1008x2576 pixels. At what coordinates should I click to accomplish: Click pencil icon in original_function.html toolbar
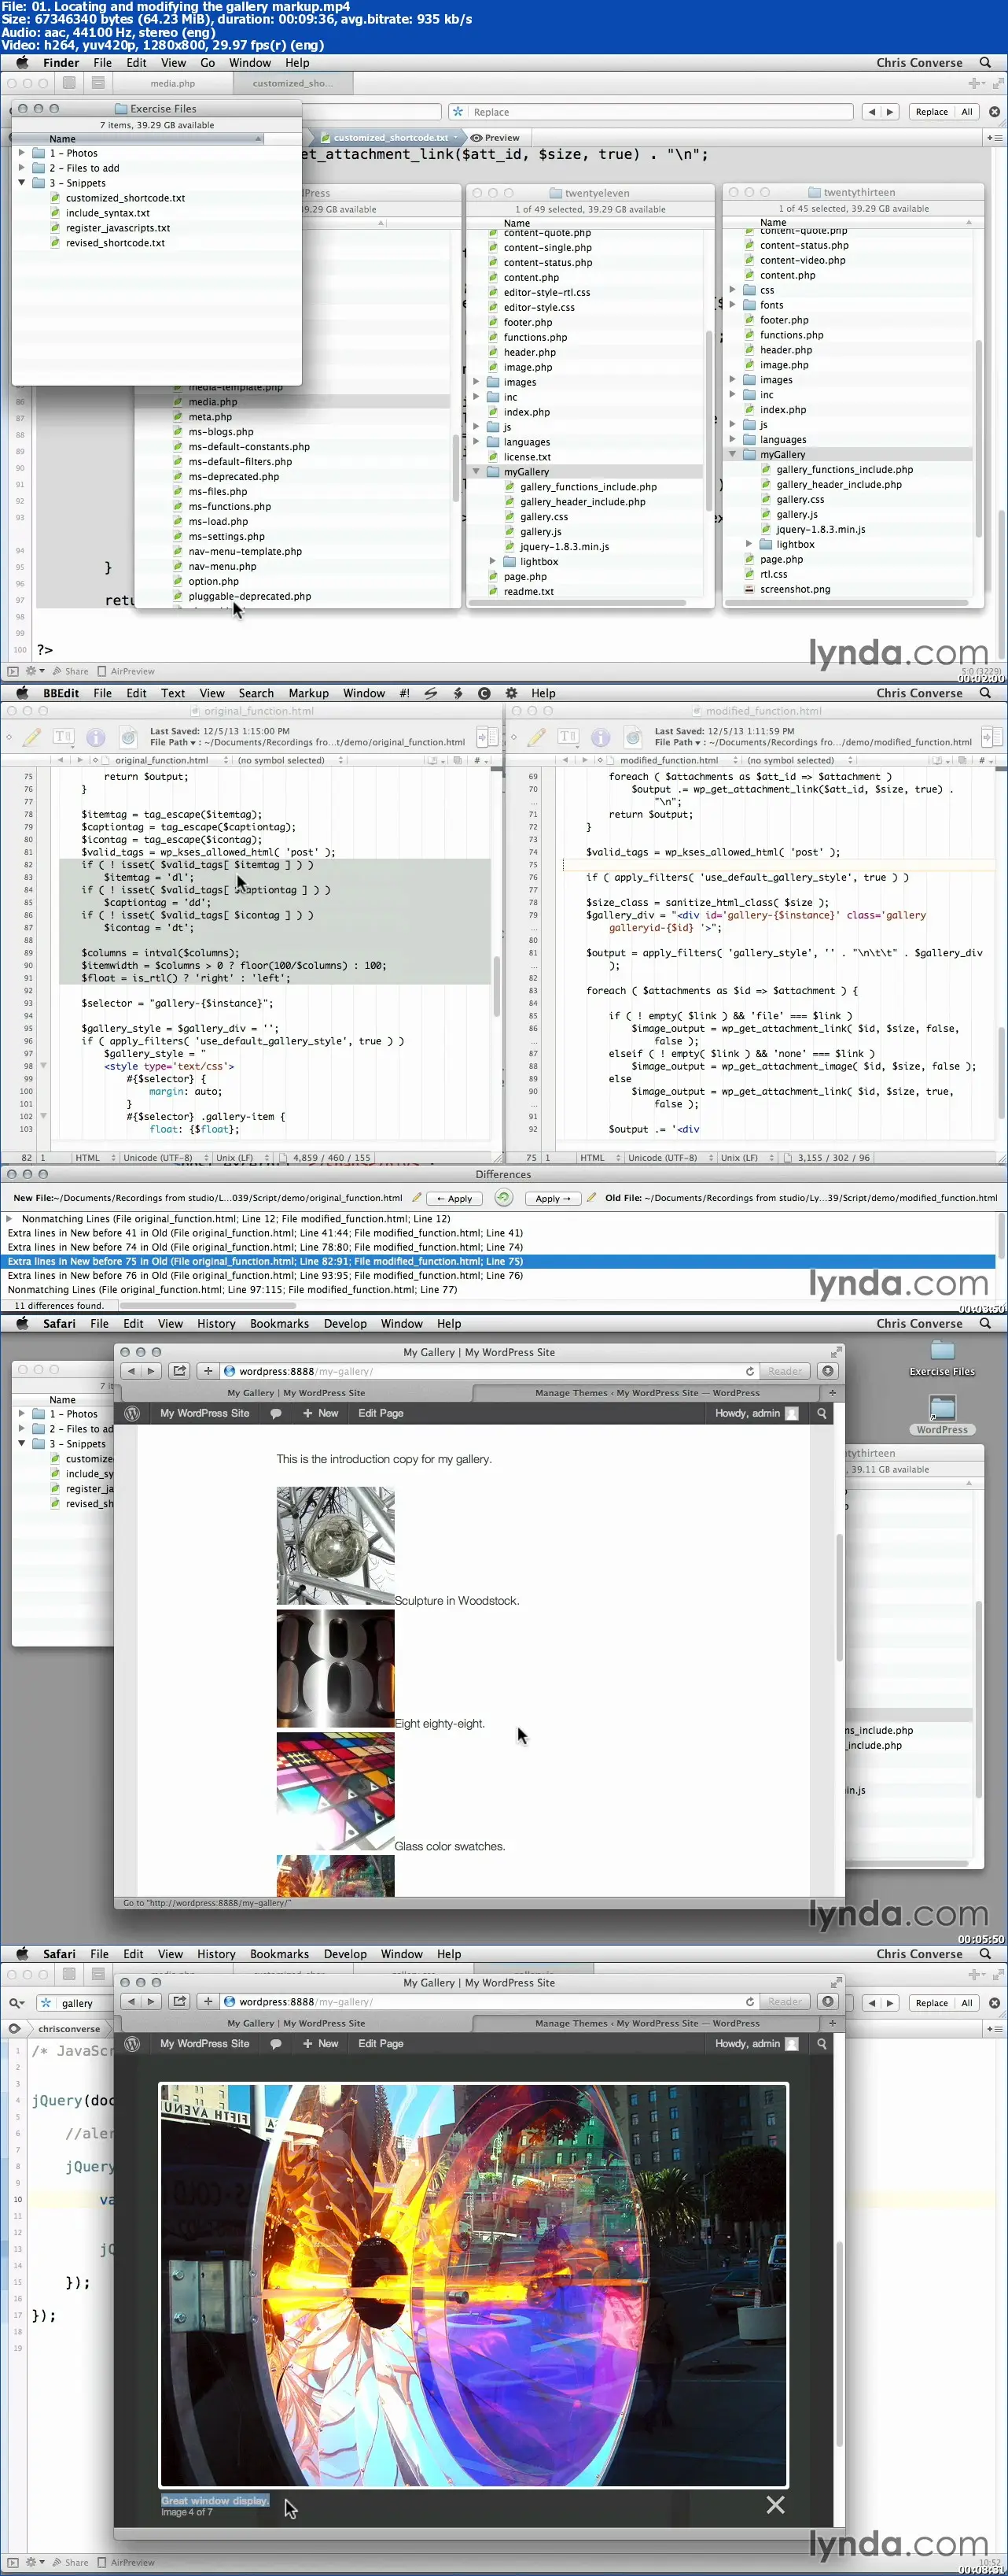[x=32, y=737]
